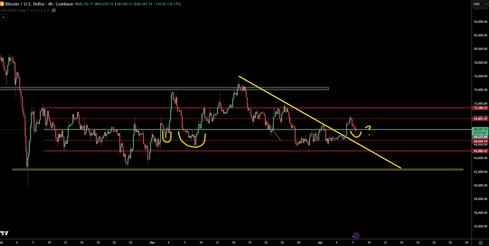Click the 76,000.00 price axis value
The width and height of the screenshot is (489, 246).
[x=480, y=76]
